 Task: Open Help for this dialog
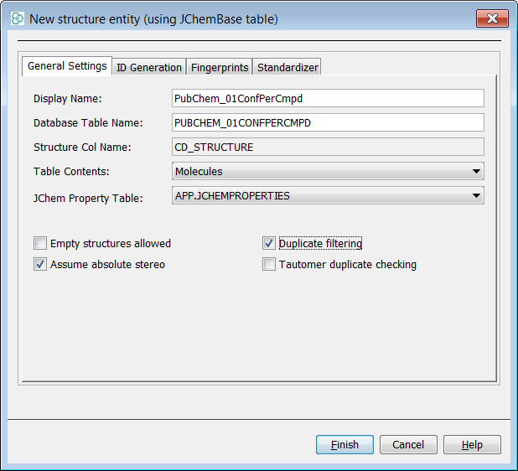pos(472,445)
